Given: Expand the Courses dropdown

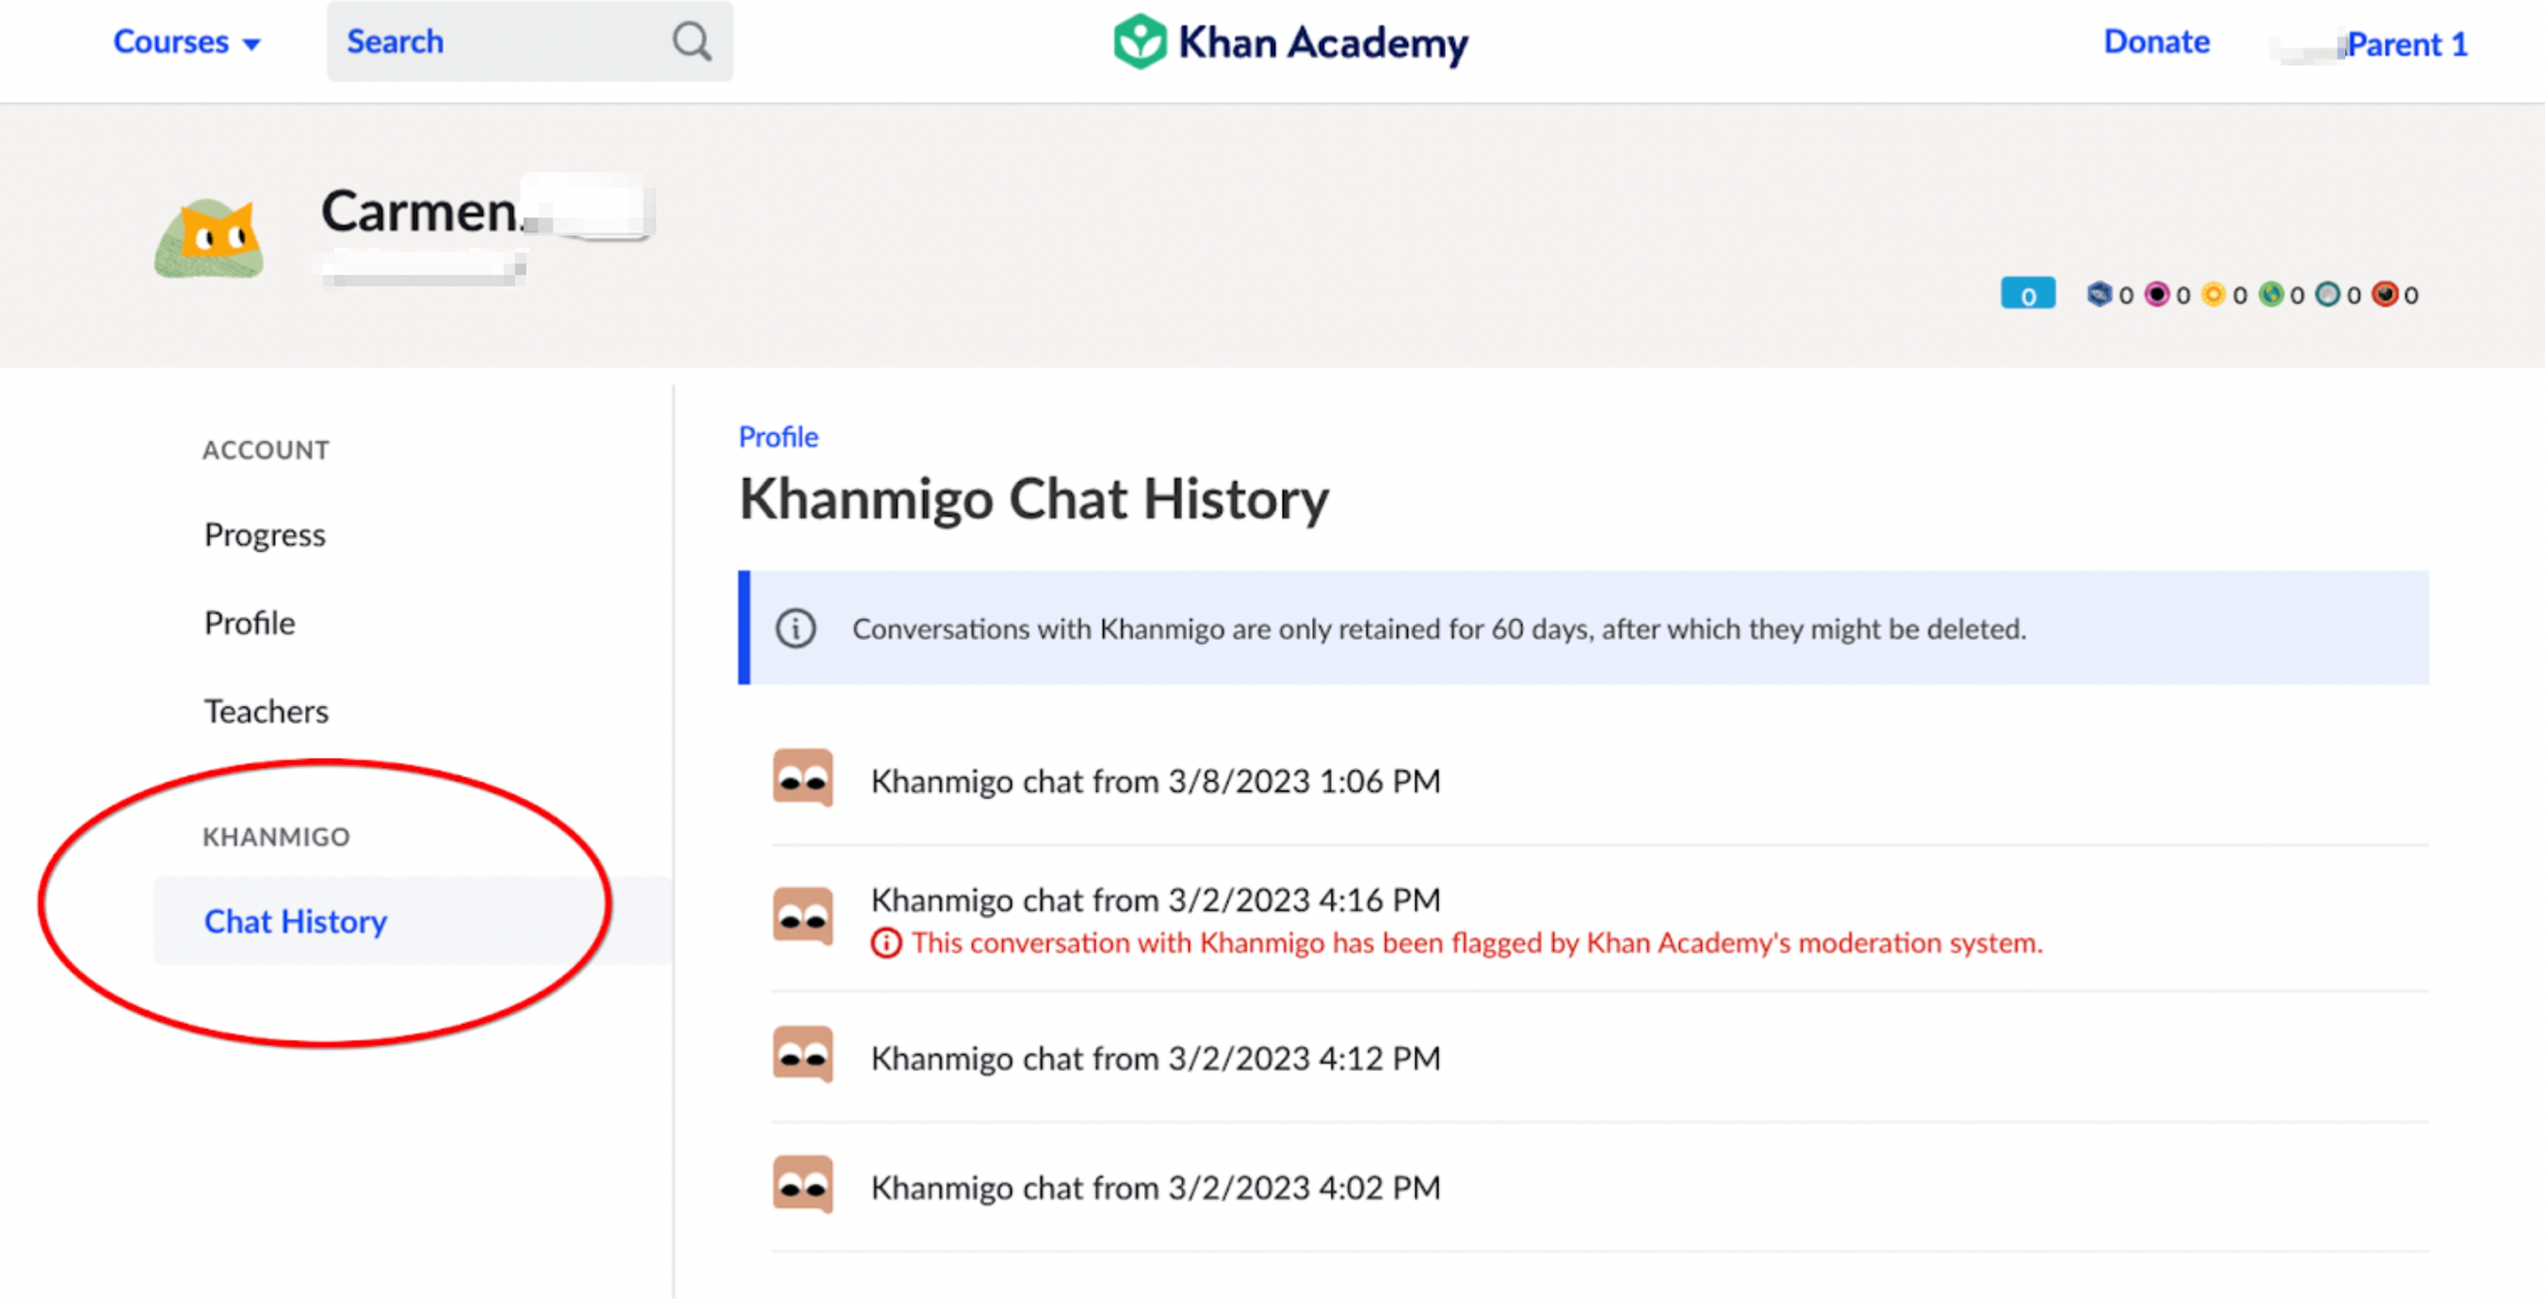Looking at the screenshot, I should point(186,41).
